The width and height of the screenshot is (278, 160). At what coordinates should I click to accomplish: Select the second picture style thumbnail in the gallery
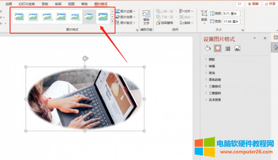[x=33, y=17]
